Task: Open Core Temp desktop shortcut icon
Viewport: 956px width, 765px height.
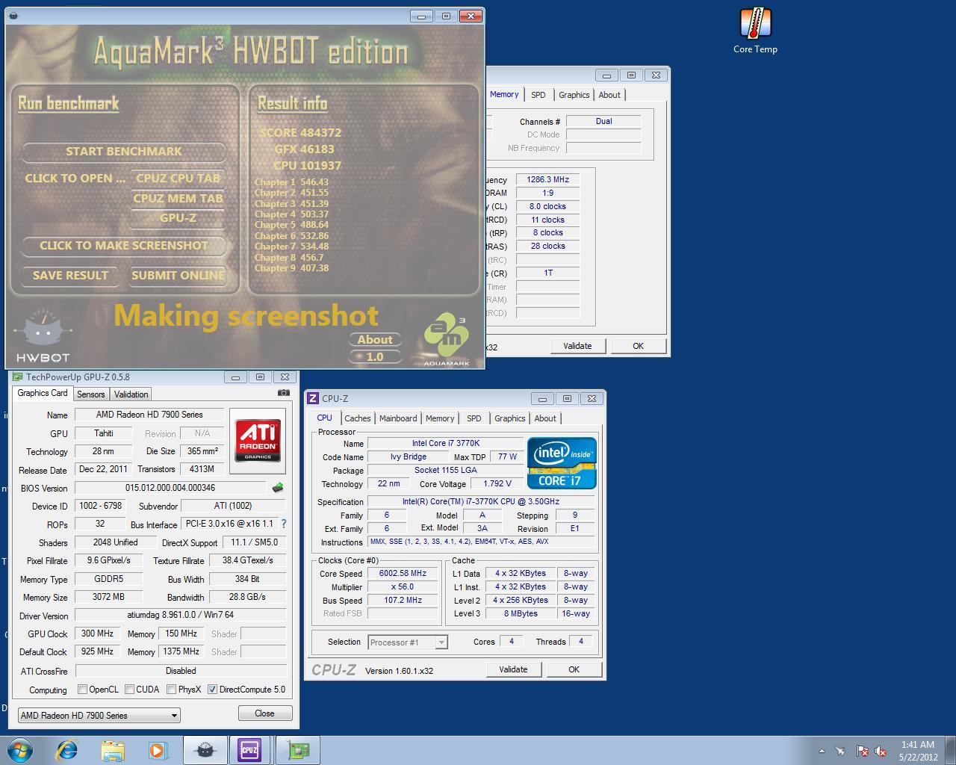Action: pyautogui.click(x=755, y=31)
